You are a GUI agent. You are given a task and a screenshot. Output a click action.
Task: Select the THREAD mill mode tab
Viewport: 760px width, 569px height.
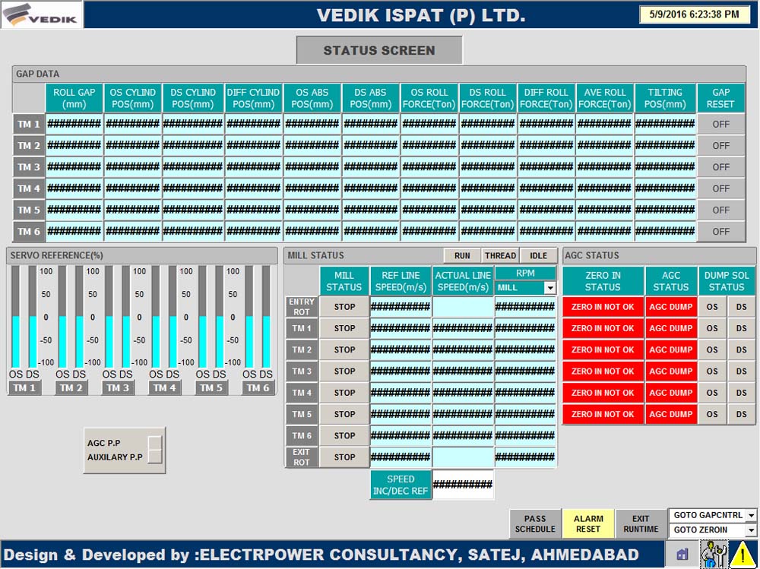click(x=500, y=255)
